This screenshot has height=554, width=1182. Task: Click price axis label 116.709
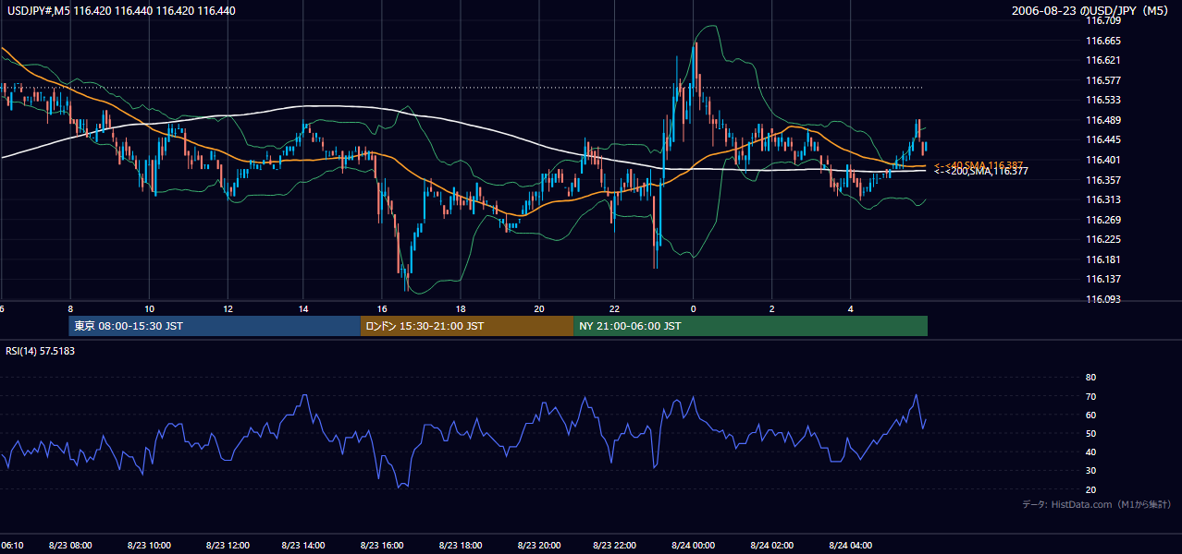click(1103, 20)
